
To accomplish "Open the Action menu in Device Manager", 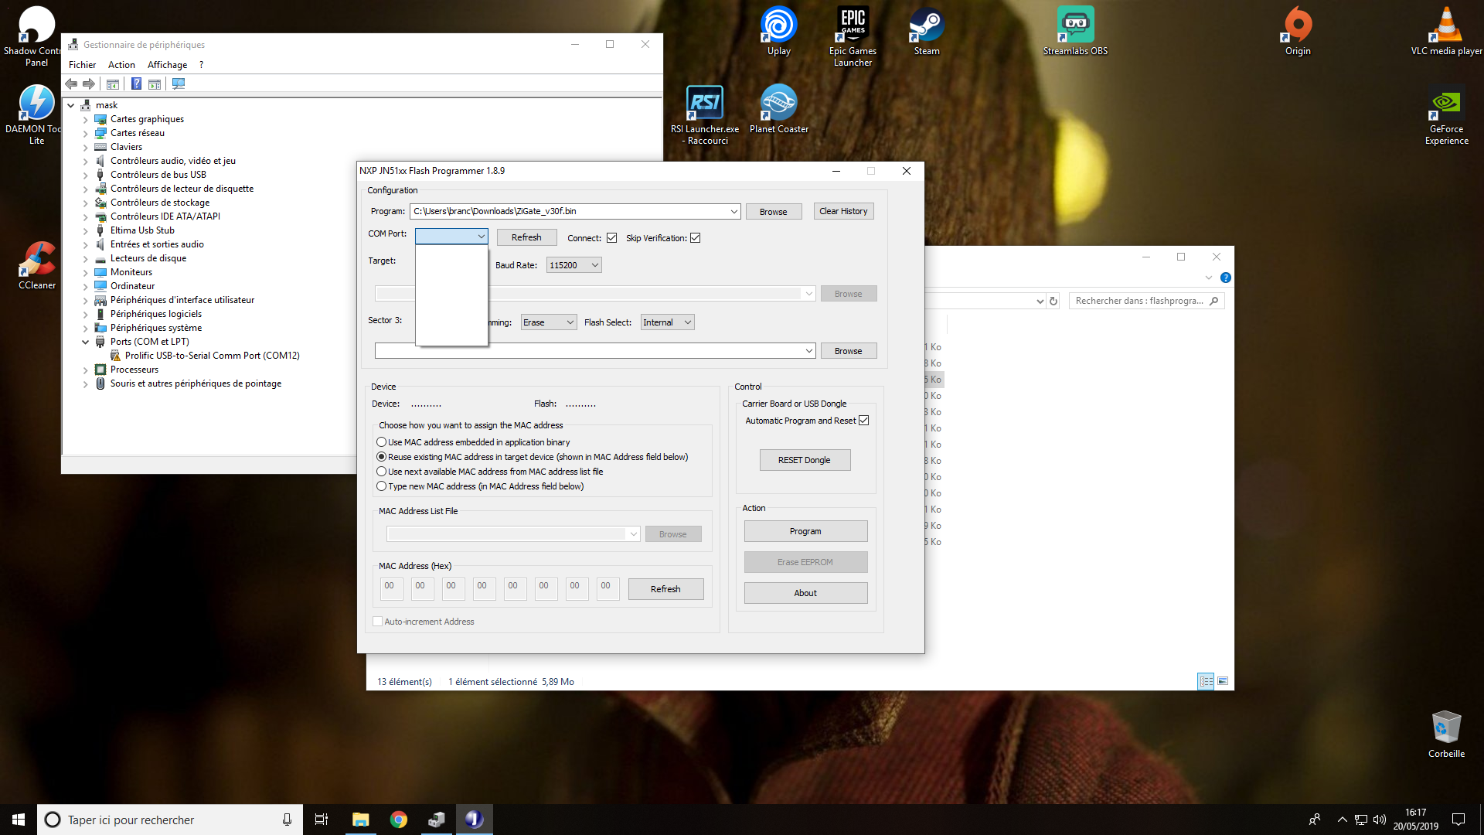I will (x=121, y=65).
